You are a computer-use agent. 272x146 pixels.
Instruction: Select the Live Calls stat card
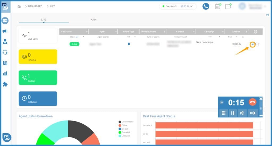point(38,36)
